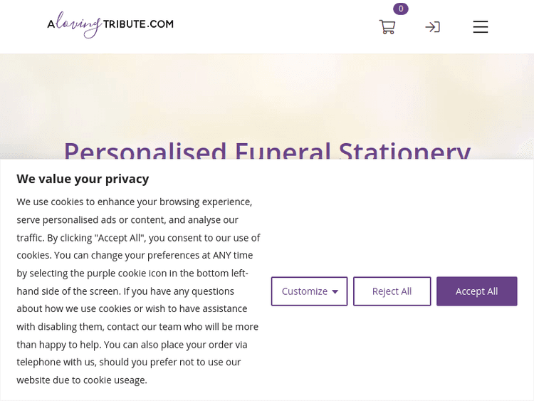
Task: Reject all cookies
Action: pos(392,291)
